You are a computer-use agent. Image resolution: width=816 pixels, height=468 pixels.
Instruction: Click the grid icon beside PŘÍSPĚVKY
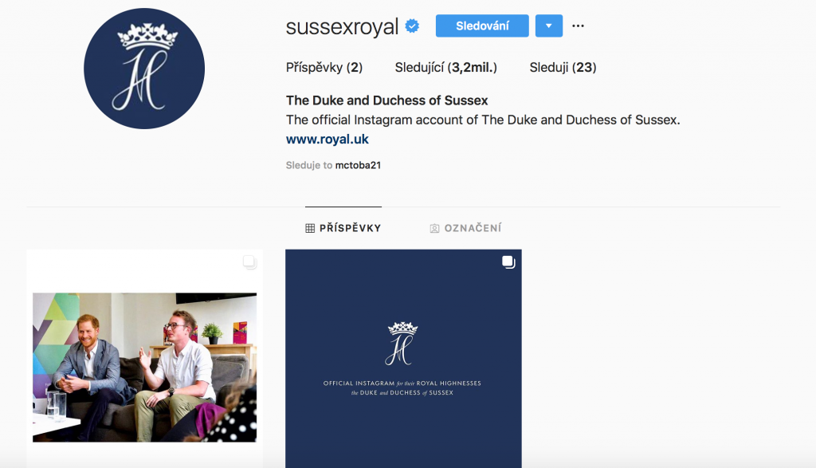pos(310,228)
